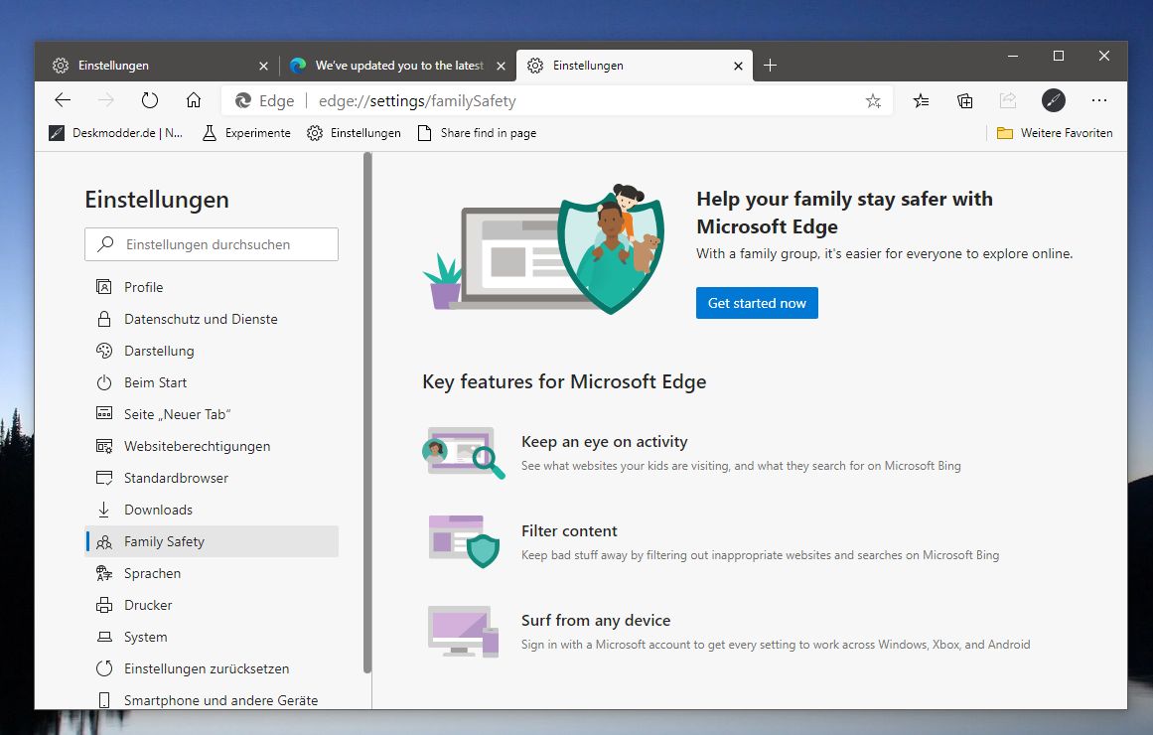Click the System laptop icon
This screenshot has width=1153, height=735.
105,637
